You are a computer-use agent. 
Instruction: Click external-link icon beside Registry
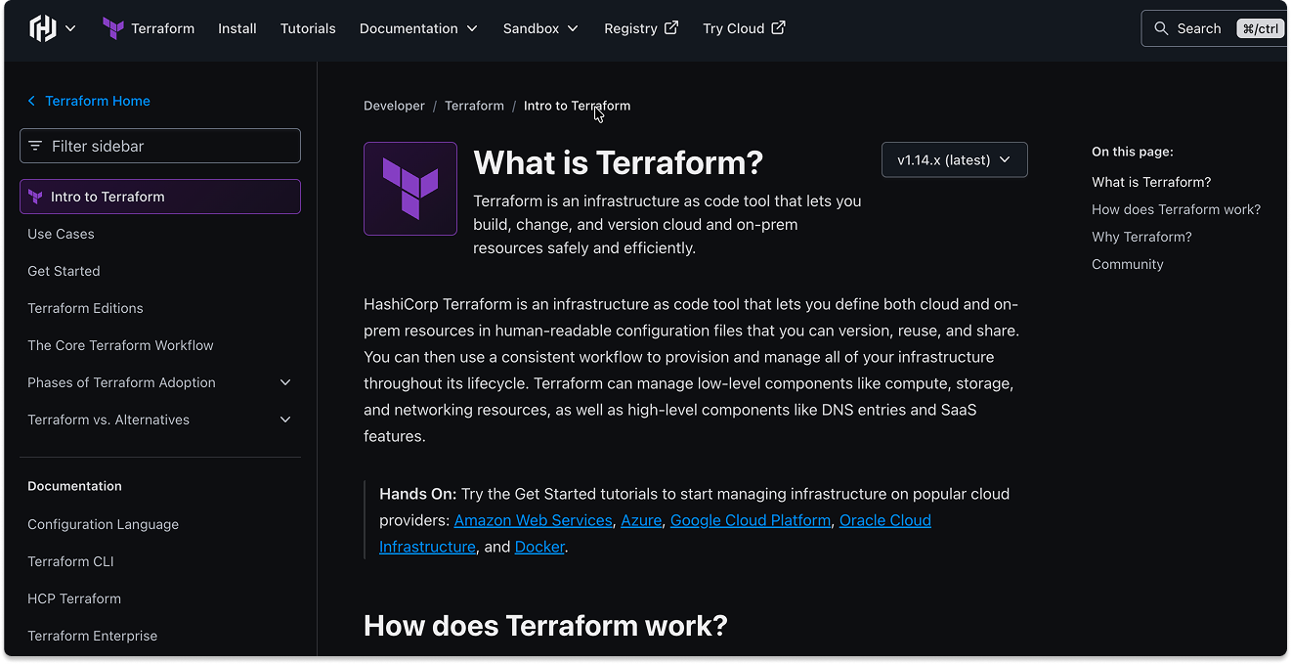pyautogui.click(x=671, y=27)
